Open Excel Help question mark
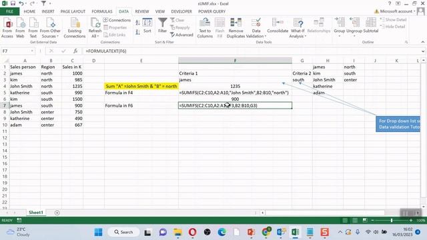The width and height of the screenshot is (427, 240). click(x=390, y=3)
